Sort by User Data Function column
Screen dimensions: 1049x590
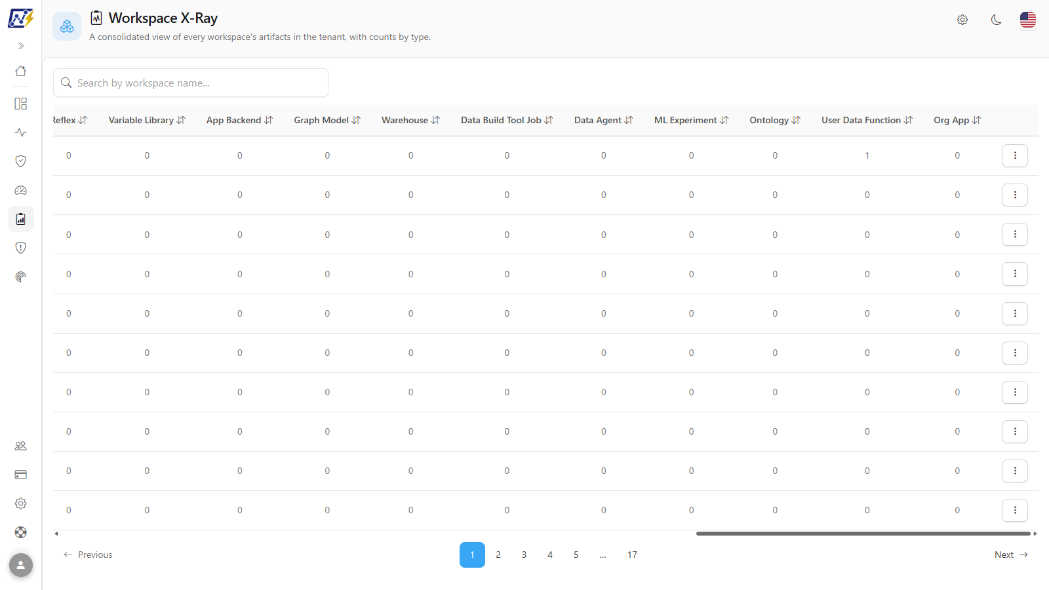[x=867, y=120]
